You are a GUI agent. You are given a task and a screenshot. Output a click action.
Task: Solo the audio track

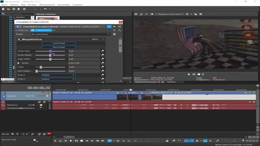tap(44, 102)
